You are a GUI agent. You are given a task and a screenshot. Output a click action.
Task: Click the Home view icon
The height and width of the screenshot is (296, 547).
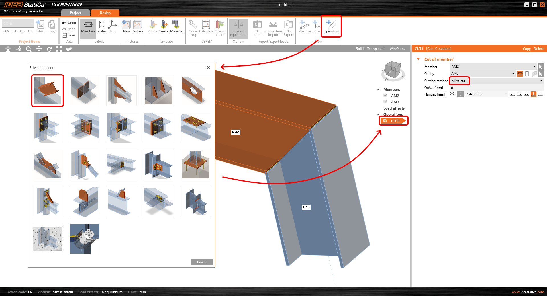[x=8, y=49]
